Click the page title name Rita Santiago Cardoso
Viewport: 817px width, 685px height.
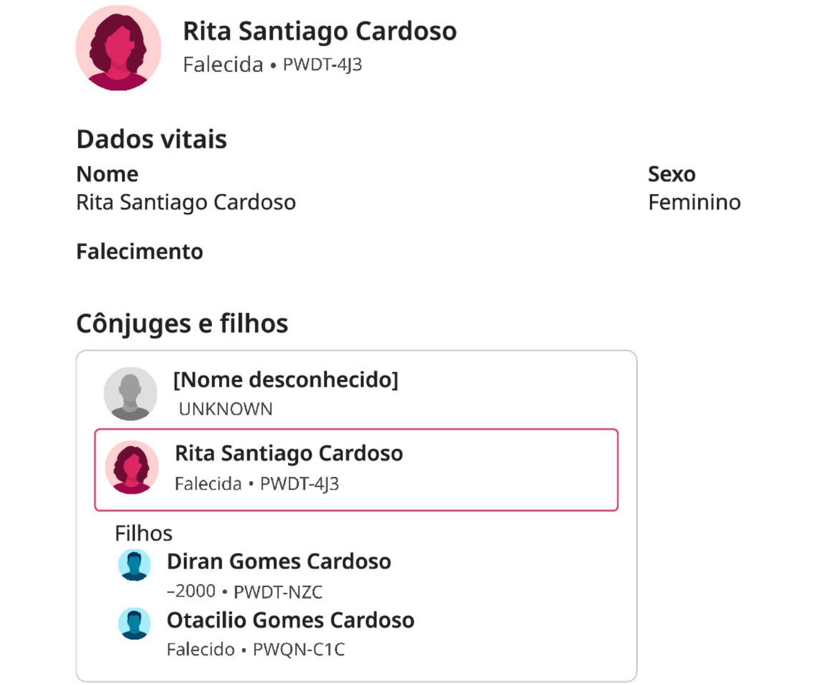(320, 31)
